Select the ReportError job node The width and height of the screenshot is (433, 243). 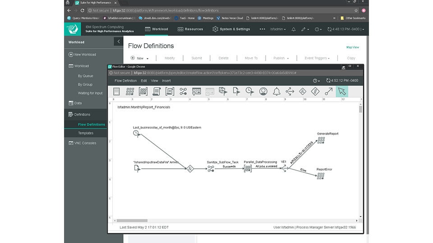[321, 176]
